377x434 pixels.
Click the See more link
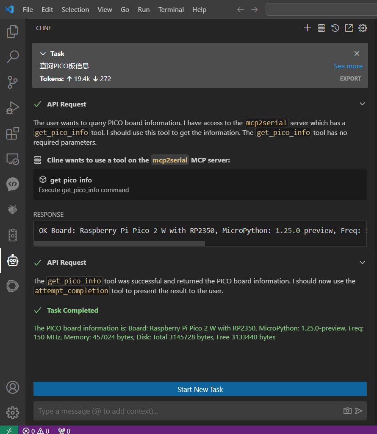(348, 66)
